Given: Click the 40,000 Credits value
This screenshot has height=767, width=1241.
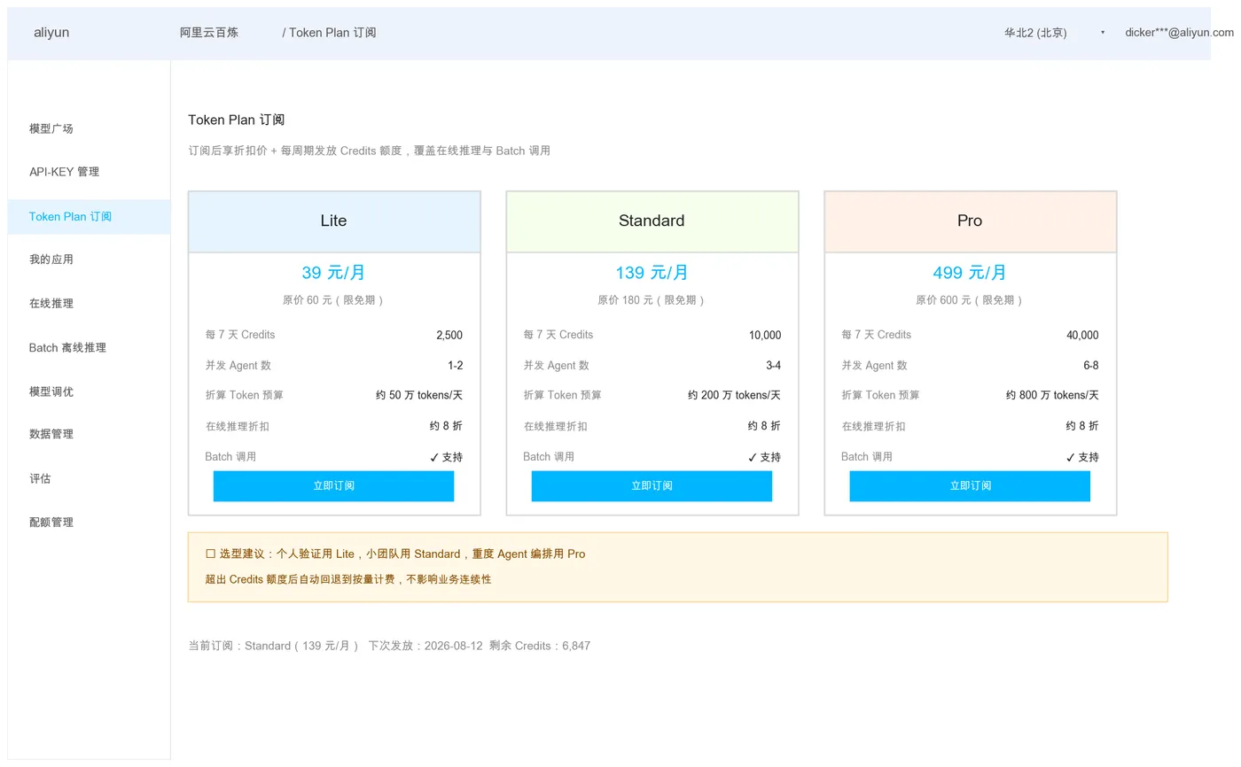Looking at the screenshot, I should point(1082,336).
